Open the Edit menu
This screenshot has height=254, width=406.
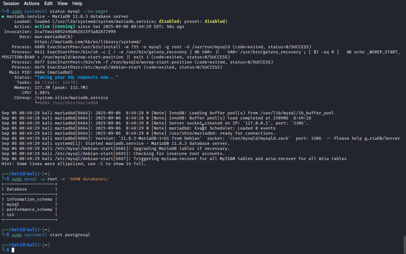pos(49,3)
